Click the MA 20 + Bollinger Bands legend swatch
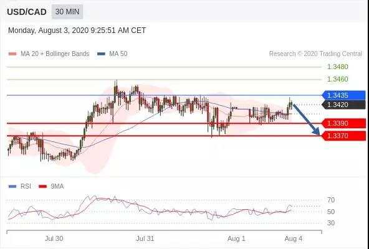Image resolution: width=369 pixels, height=249 pixels. coord(12,54)
